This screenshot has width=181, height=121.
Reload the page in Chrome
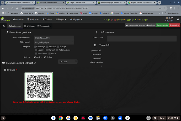[x=12, y=8]
